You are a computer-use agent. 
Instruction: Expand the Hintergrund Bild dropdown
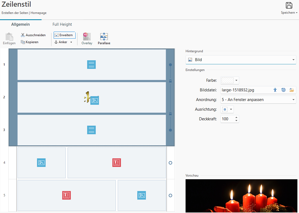tap(241, 60)
